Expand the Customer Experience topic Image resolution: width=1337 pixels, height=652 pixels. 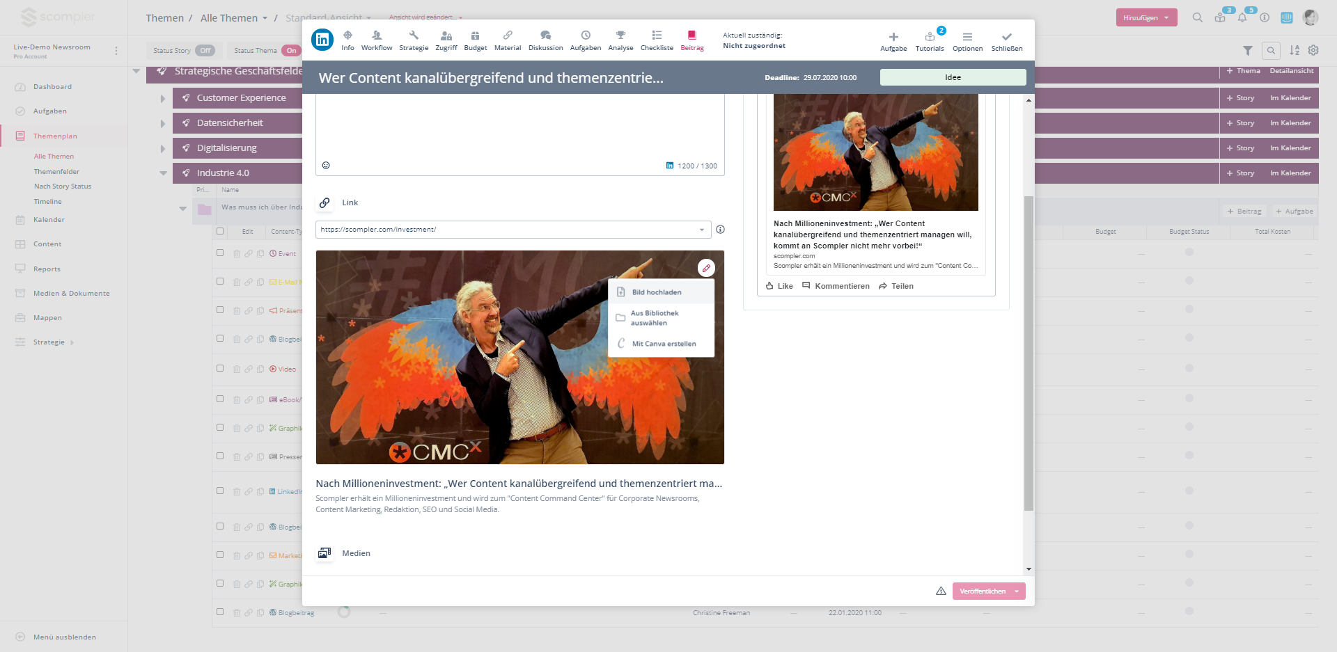pyautogui.click(x=163, y=99)
